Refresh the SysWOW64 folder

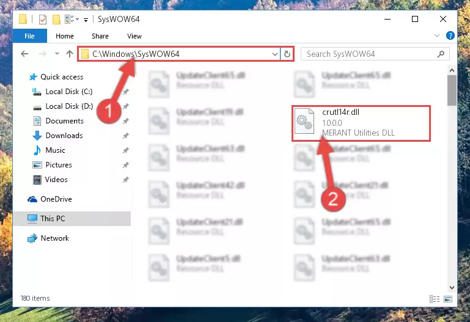pos(287,54)
